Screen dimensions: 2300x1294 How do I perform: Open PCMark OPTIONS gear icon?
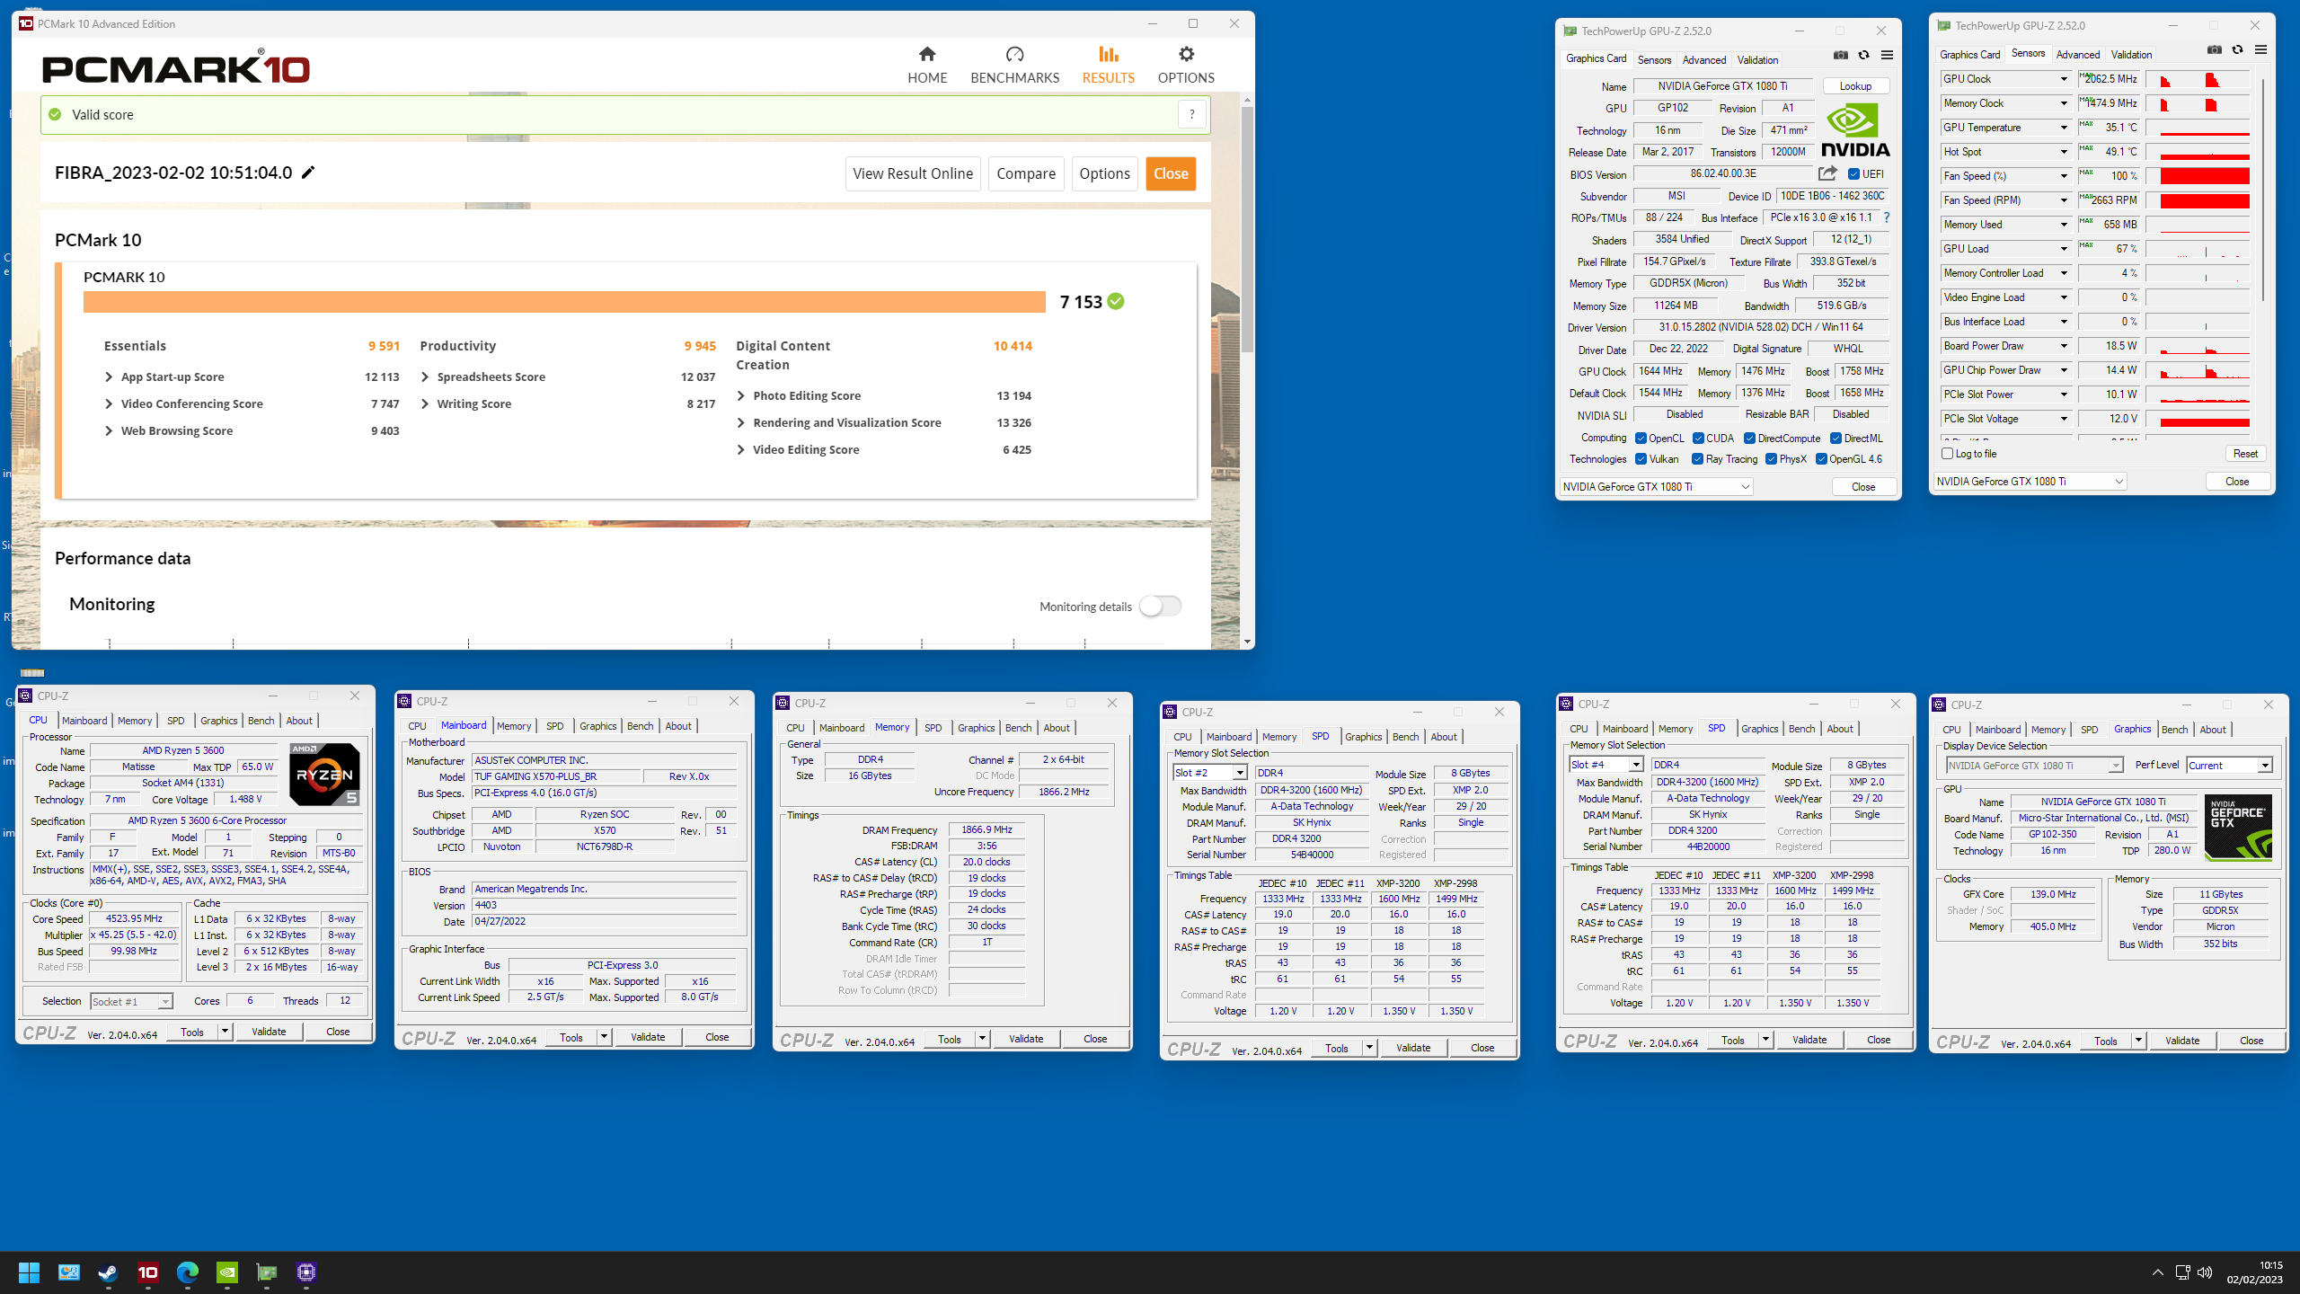click(1186, 54)
